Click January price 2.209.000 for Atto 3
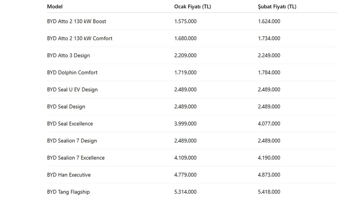355x200 pixels. 185,56
